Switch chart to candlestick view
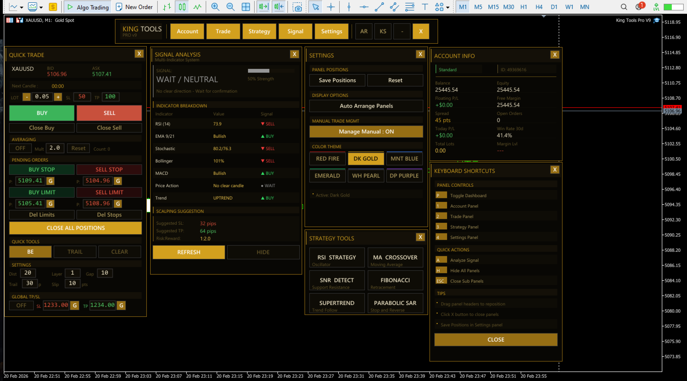 [x=181, y=7]
